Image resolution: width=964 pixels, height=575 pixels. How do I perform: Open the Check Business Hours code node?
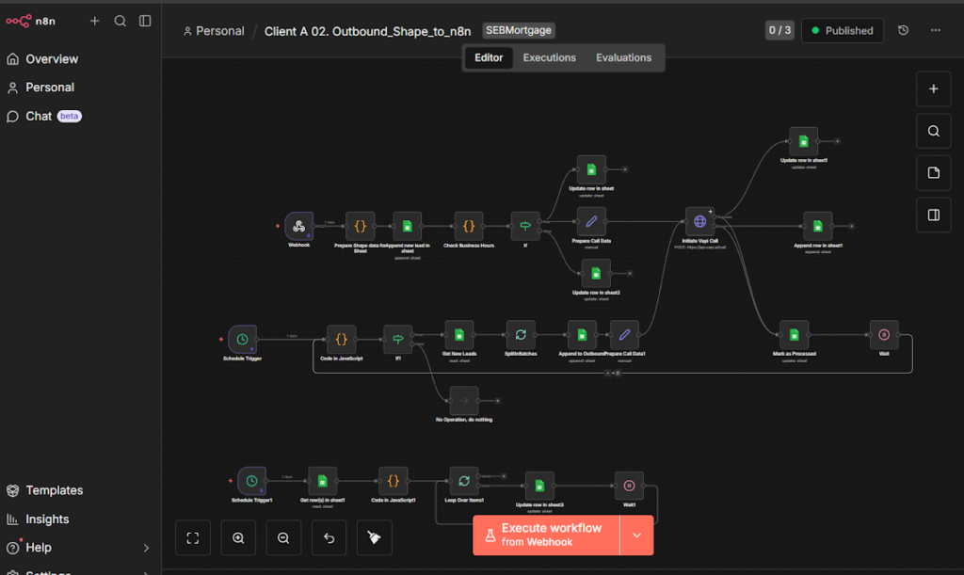tap(468, 226)
